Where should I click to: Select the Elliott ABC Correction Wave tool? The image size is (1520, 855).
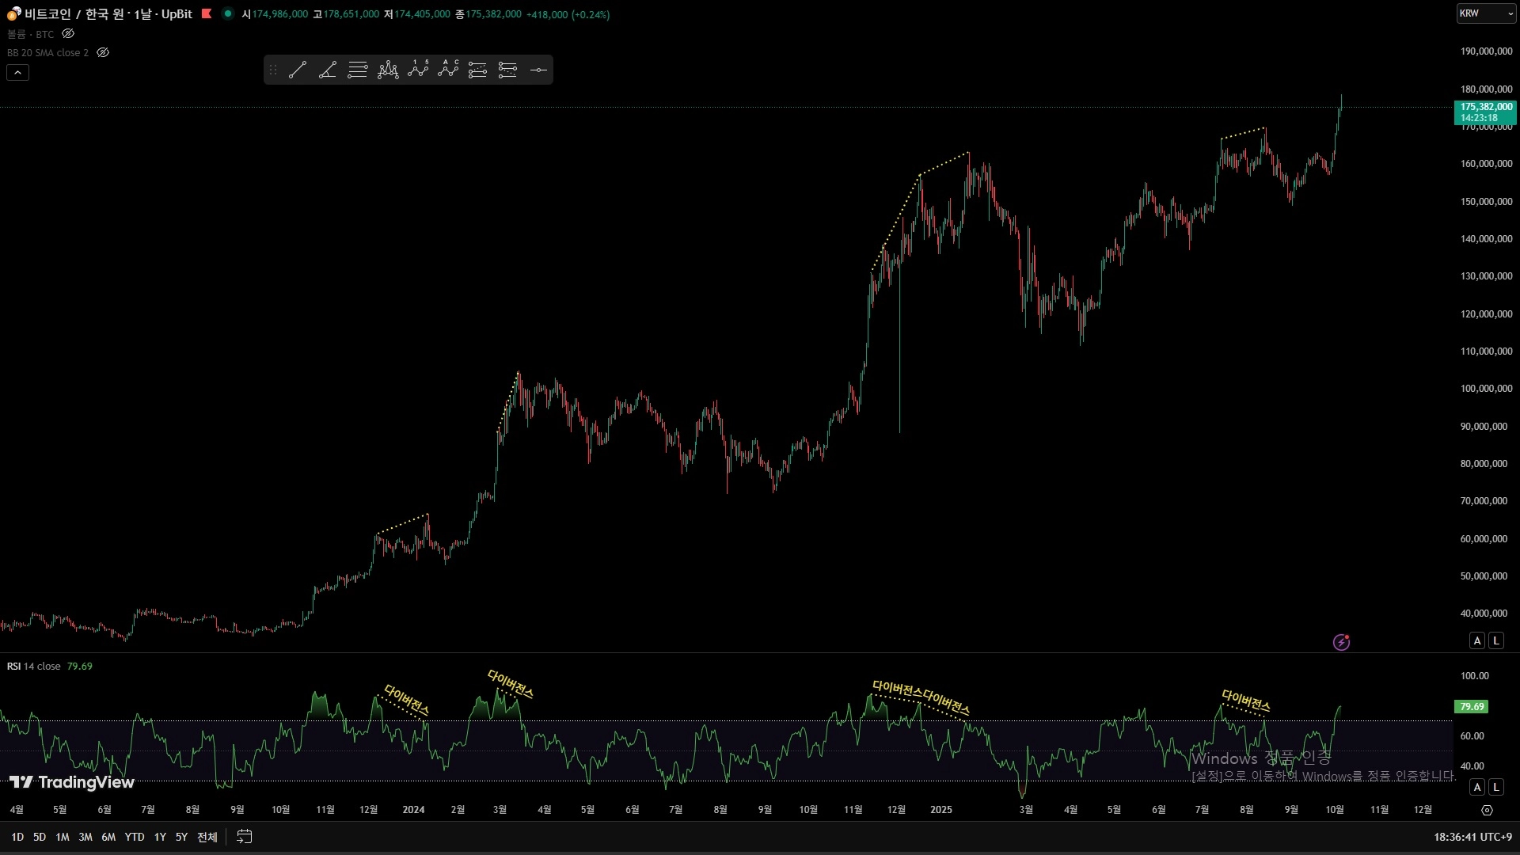(448, 70)
